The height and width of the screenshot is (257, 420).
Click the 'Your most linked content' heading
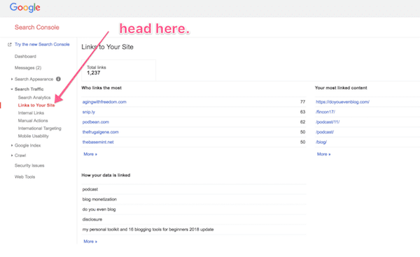click(341, 88)
